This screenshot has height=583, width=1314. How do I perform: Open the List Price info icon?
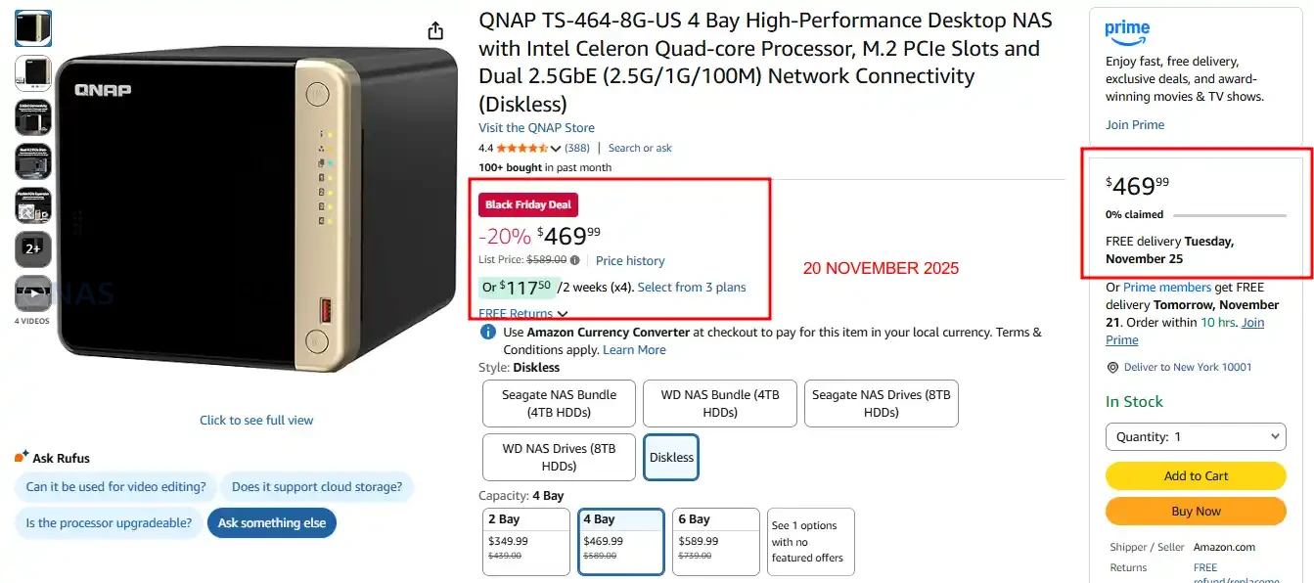click(x=575, y=260)
